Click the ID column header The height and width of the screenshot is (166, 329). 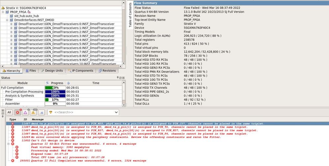(x=25, y=119)
